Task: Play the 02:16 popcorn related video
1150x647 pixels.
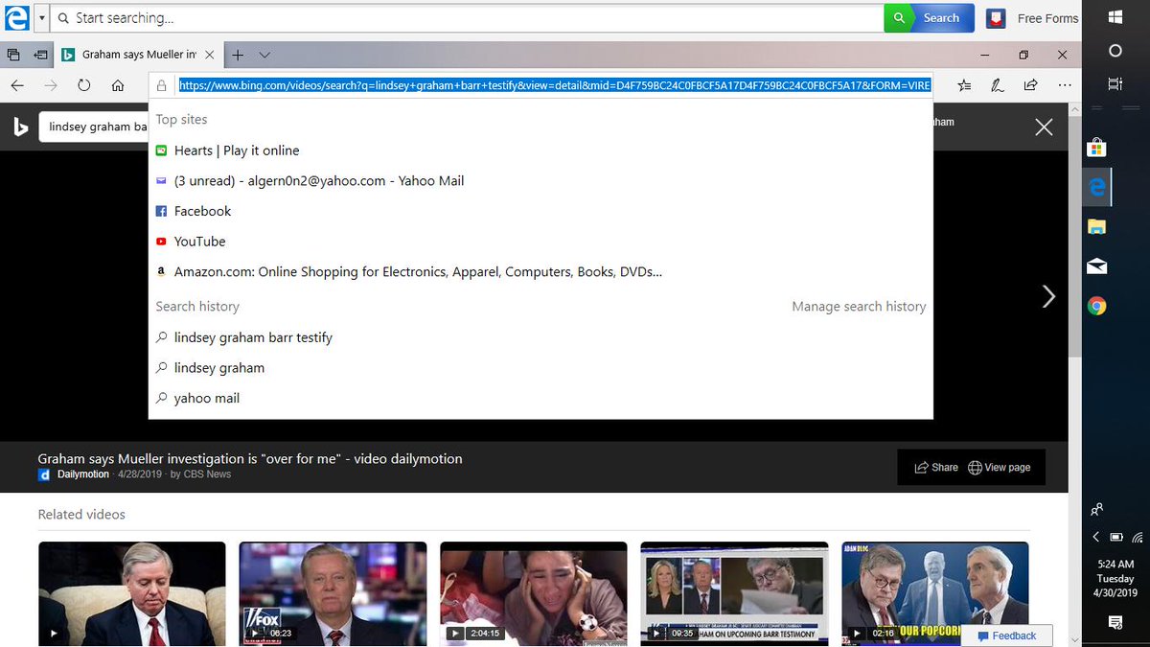Action: (x=935, y=593)
